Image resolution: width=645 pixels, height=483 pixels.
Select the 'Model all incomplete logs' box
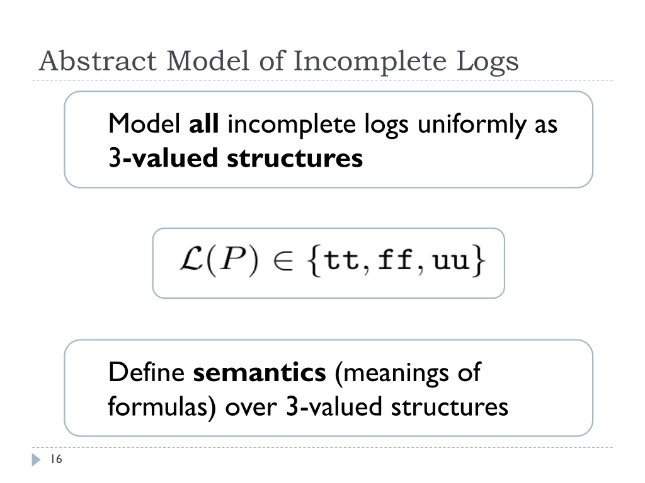[328, 140]
